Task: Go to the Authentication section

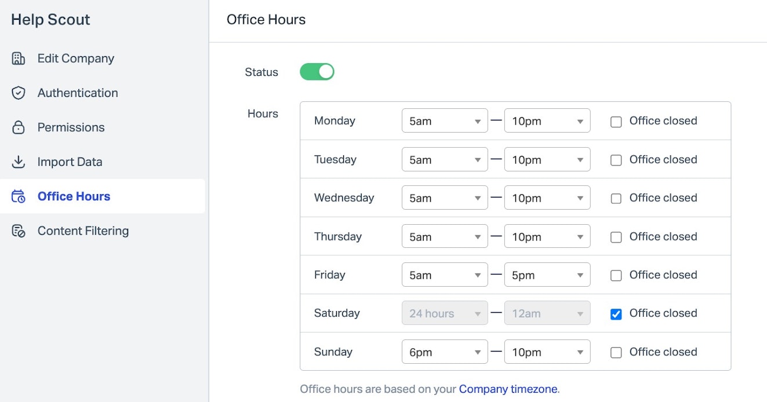Action: pos(78,93)
